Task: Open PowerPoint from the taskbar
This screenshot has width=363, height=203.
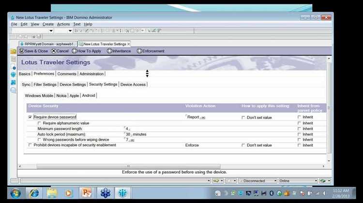Action: [86, 193]
